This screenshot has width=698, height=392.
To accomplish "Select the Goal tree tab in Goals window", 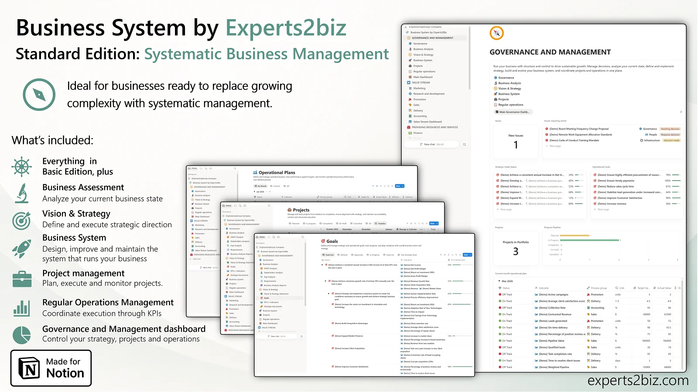I will pyautogui.click(x=328, y=255).
